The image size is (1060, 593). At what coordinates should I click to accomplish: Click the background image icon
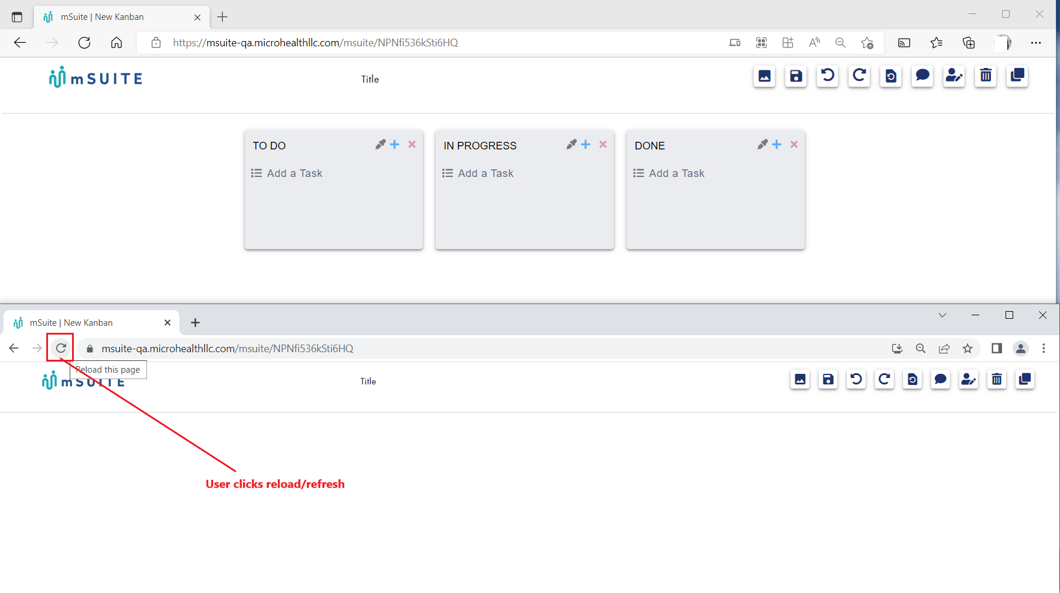pos(764,76)
